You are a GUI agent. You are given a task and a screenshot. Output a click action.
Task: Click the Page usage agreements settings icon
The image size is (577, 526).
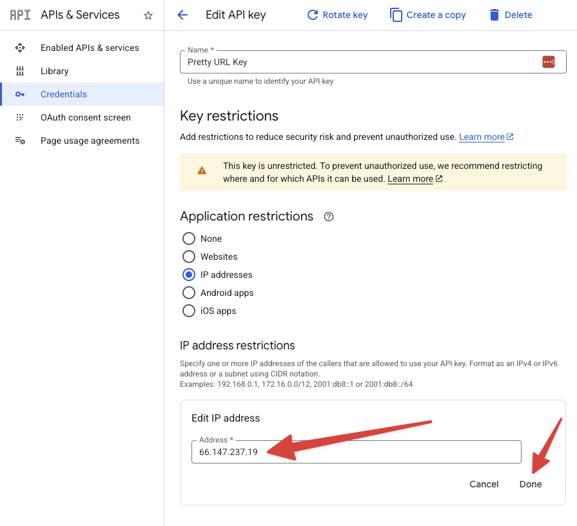(x=20, y=141)
